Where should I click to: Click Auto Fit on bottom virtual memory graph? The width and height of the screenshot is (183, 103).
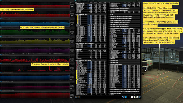tap(72, 95)
